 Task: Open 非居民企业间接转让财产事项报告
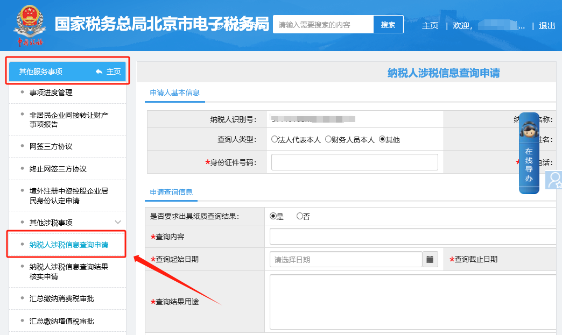69,119
